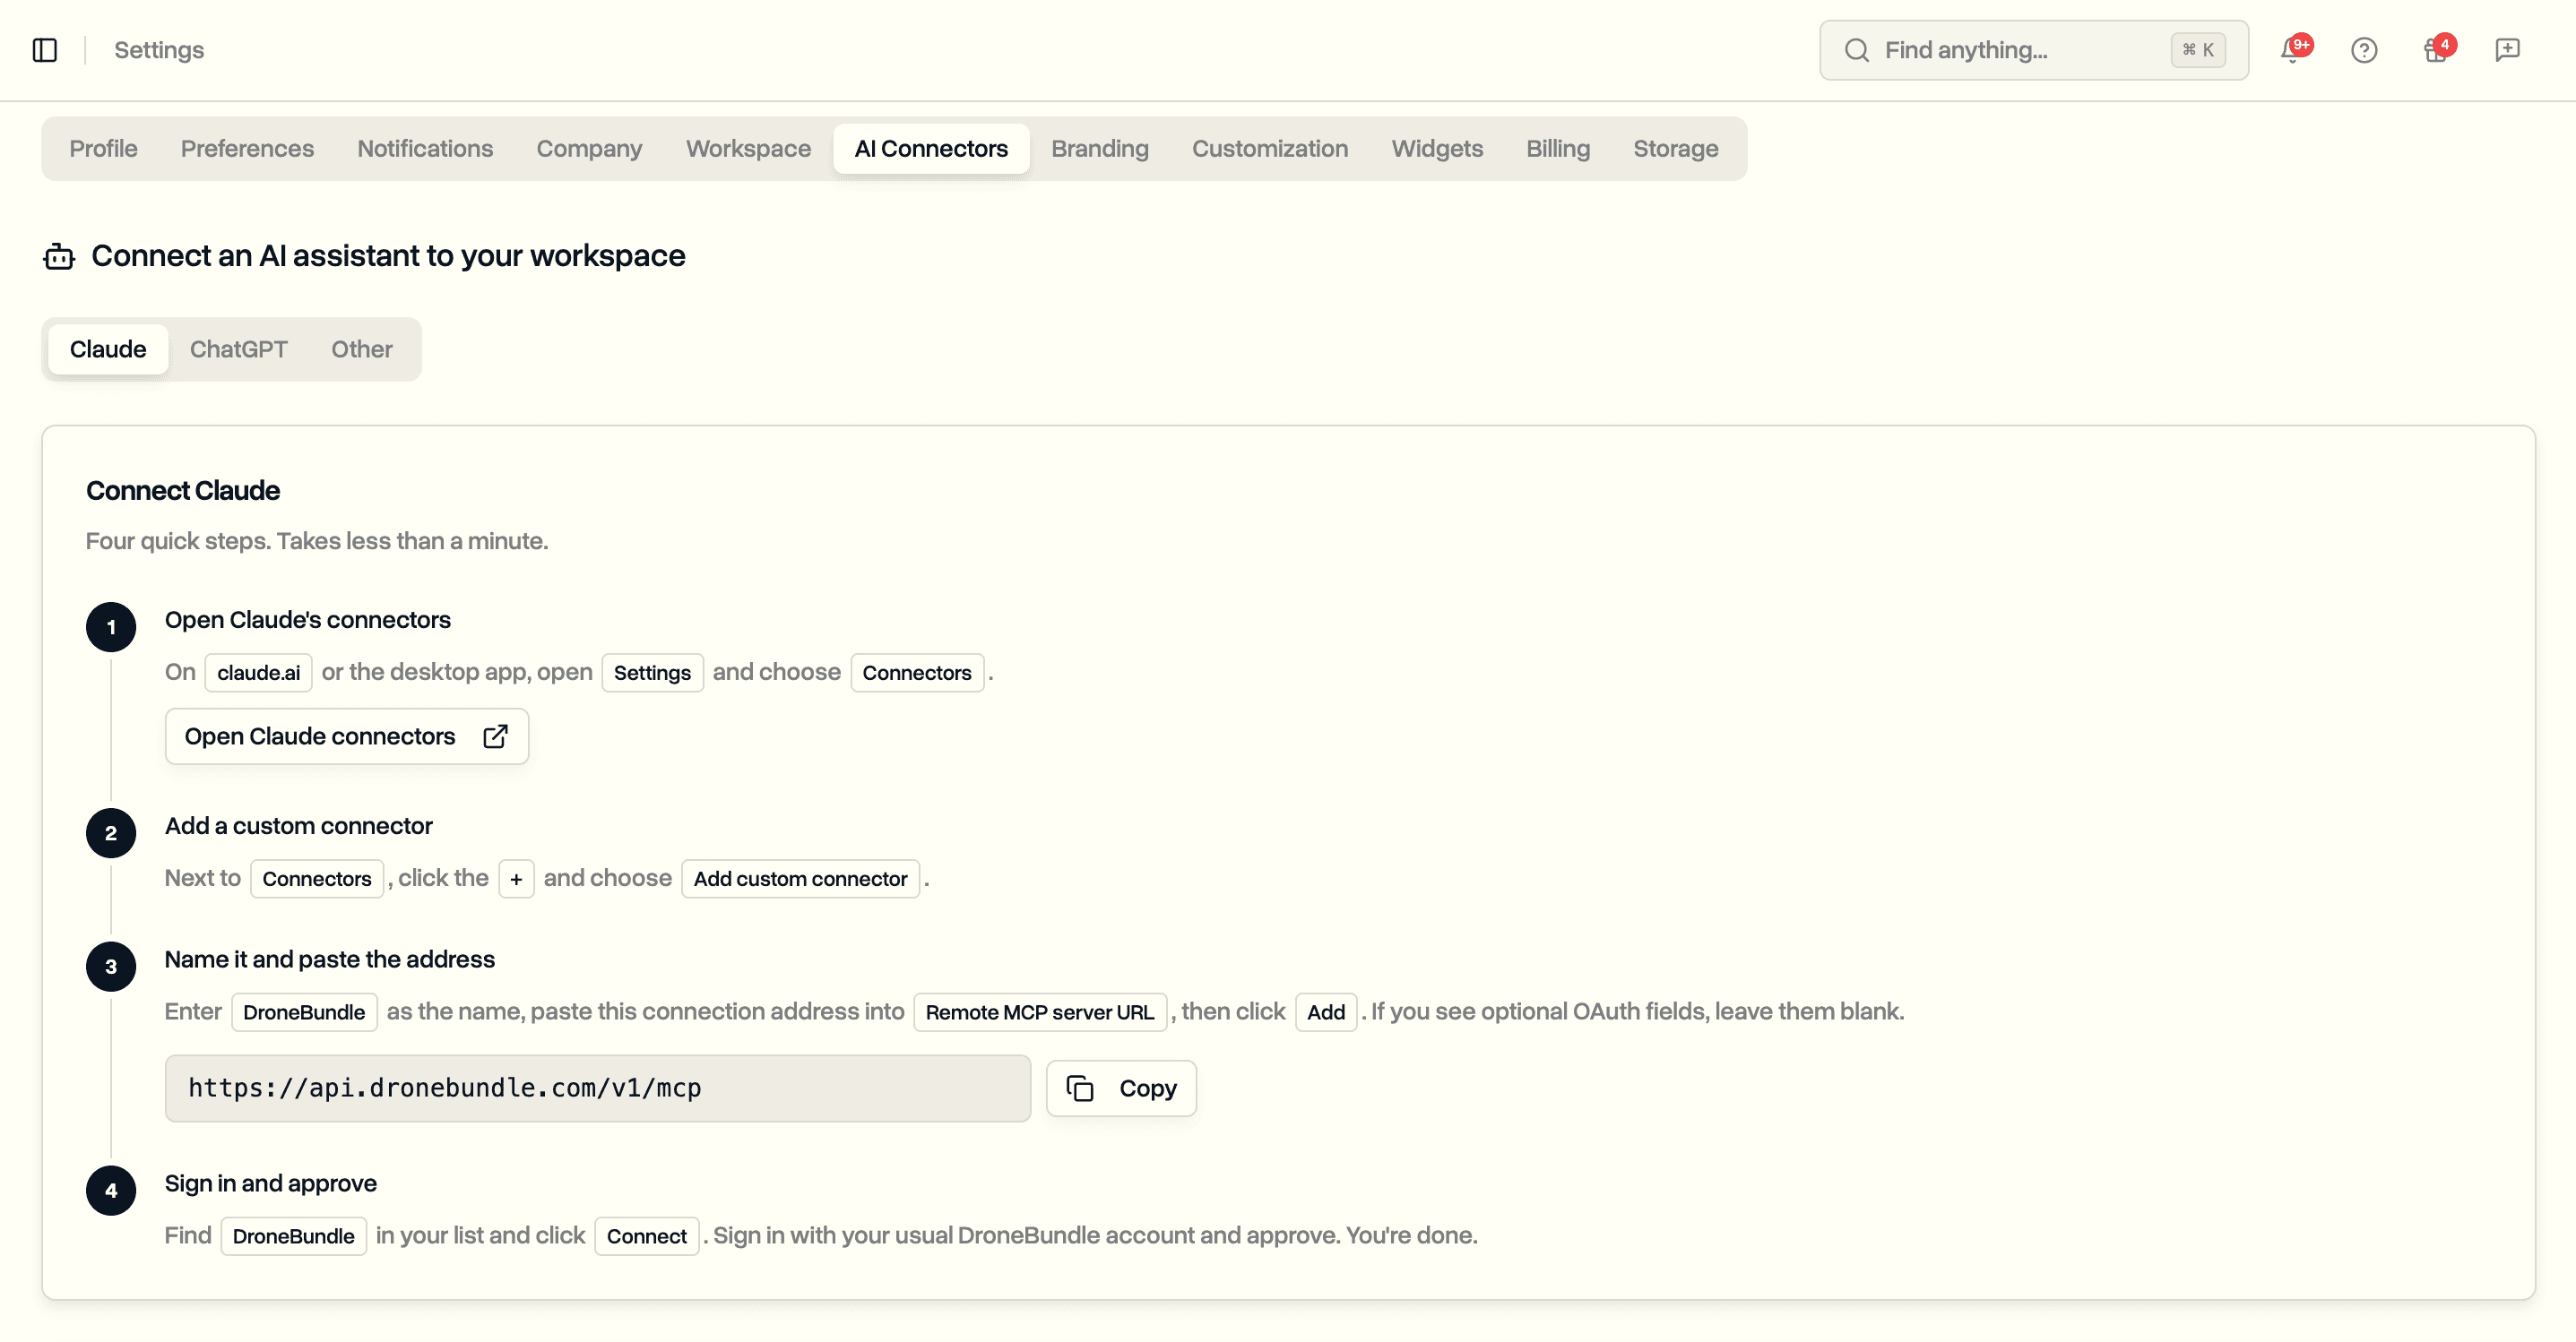Click the external link icon on Open Claude connectors

point(495,736)
